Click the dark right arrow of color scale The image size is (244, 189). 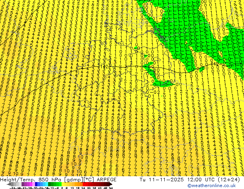[111, 184]
